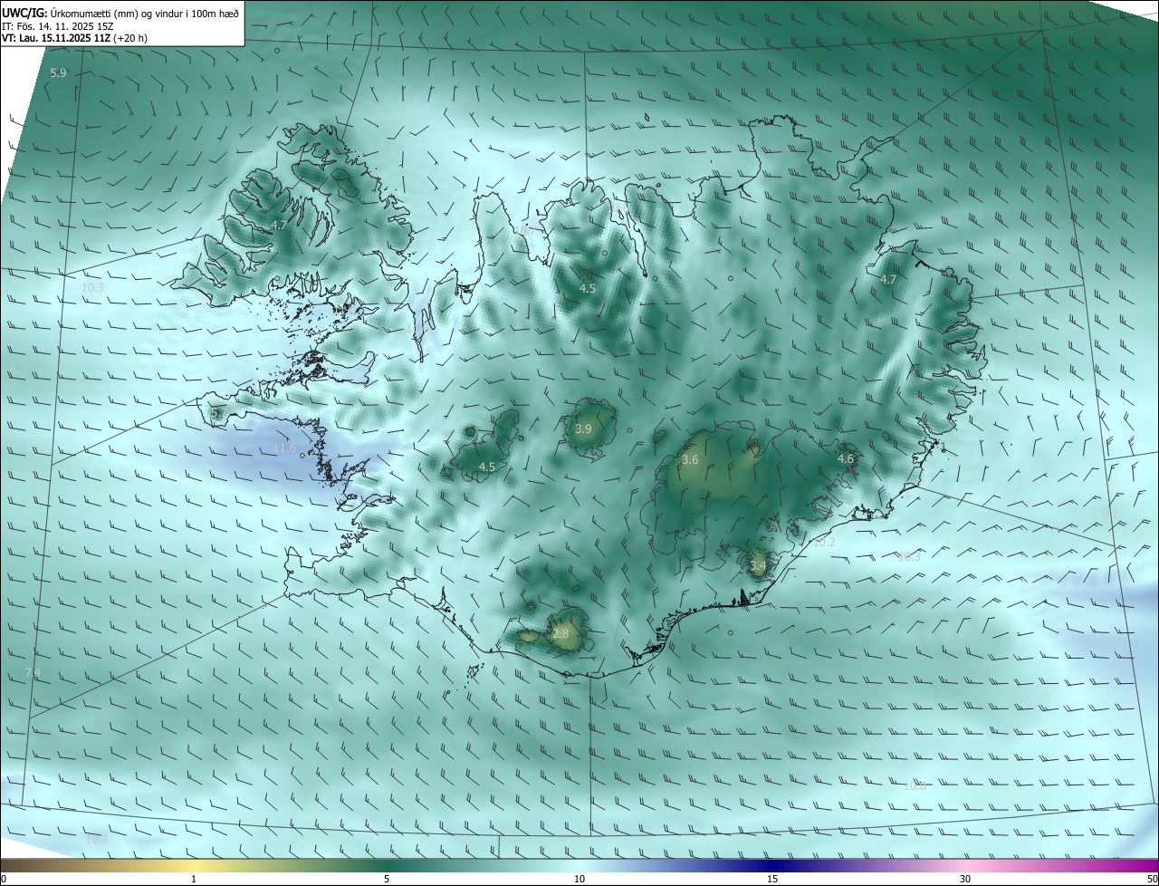
Task: Click the 5.7 value on the Snæfellsnes tip
Action: [x=218, y=413]
